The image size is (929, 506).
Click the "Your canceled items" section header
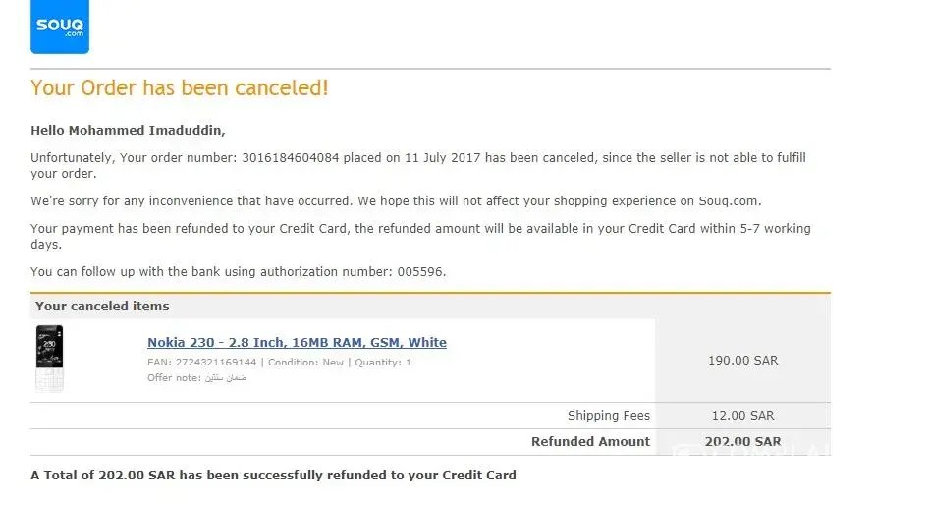[x=102, y=307]
